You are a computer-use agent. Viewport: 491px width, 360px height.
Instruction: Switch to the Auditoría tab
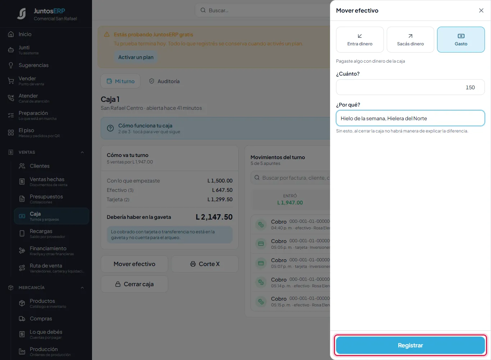164,81
